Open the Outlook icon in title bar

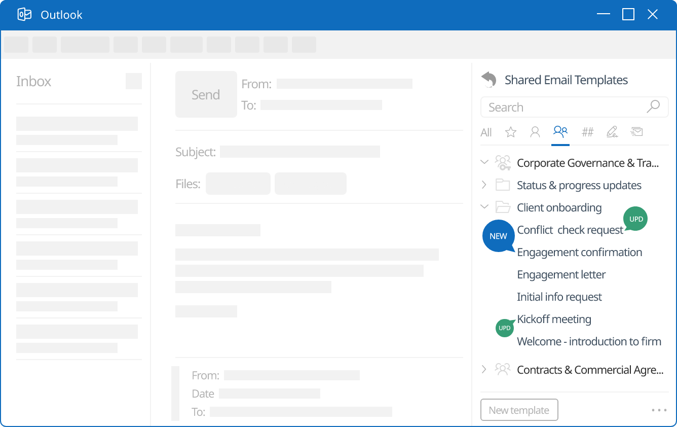pyautogui.click(x=24, y=15)
